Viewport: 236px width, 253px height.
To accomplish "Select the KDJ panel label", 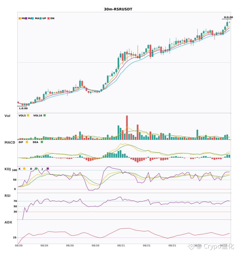I will tap(7, 169).
